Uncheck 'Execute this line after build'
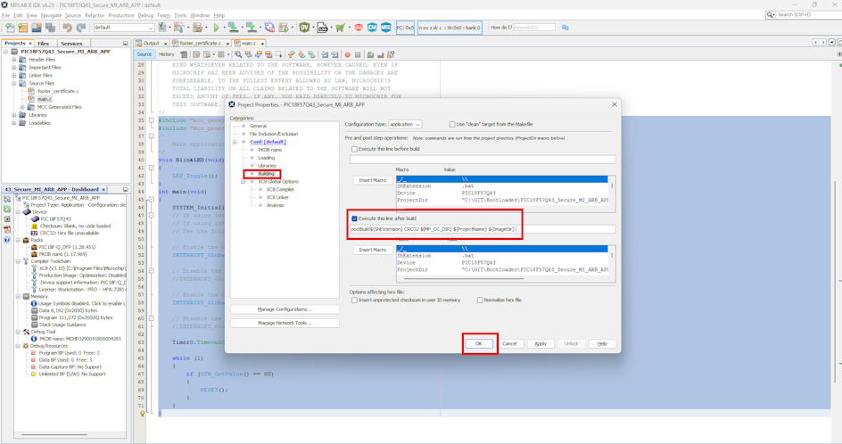The height and width of the screenshot is (444, 842). tap(355, 218)
